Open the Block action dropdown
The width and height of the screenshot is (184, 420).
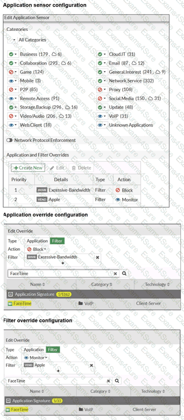36,249
